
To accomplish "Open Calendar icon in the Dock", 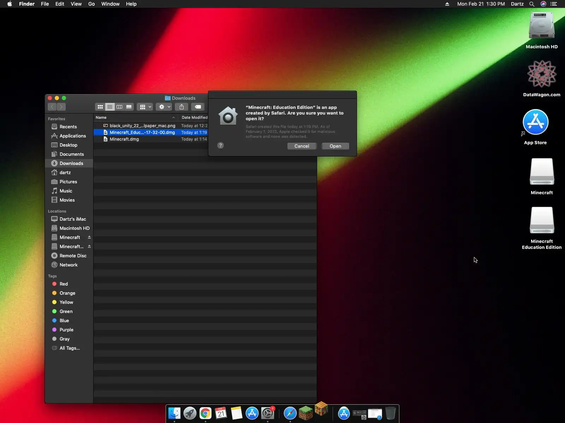I will pos(221,413).
